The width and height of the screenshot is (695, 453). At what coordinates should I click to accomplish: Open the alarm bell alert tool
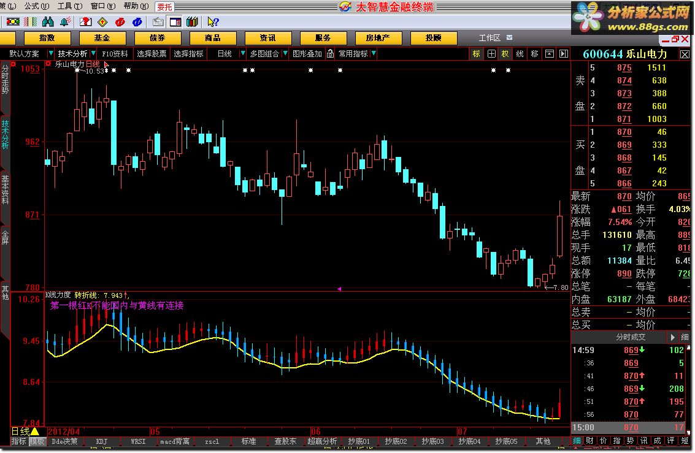(x=66, y=21)
